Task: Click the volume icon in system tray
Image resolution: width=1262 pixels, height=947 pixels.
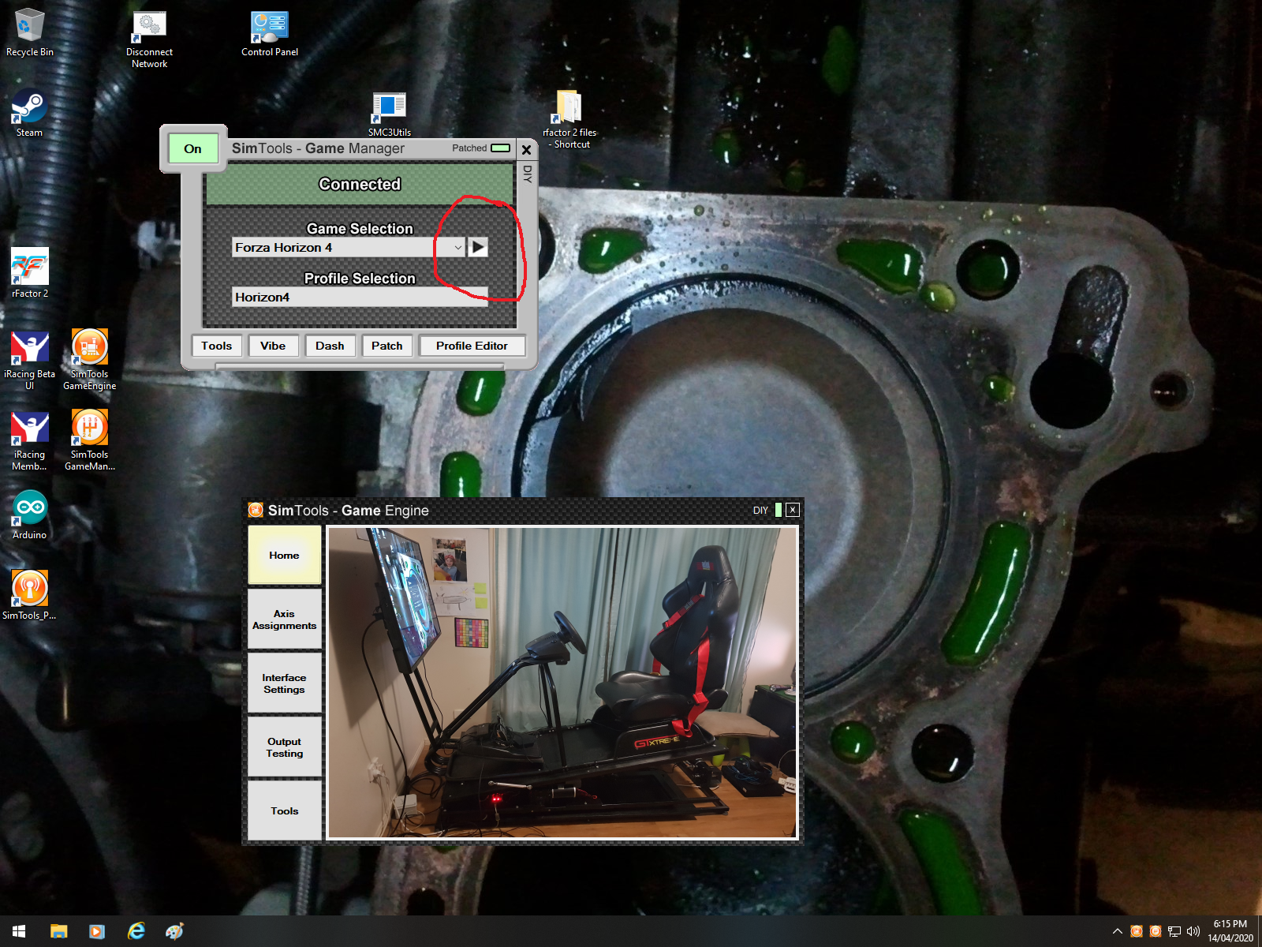Action: 1193,931
